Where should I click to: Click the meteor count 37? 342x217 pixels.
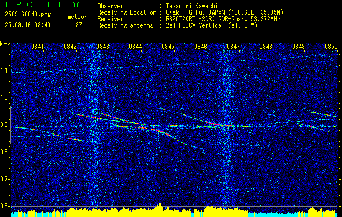click(x=79, y=25)
